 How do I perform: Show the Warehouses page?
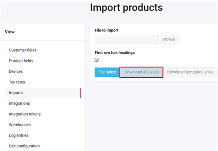tap(20, 125)
